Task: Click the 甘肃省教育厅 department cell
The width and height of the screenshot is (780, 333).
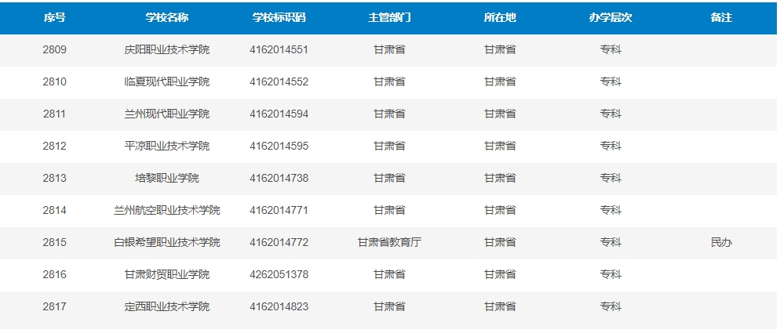Action: coord(389,243)
